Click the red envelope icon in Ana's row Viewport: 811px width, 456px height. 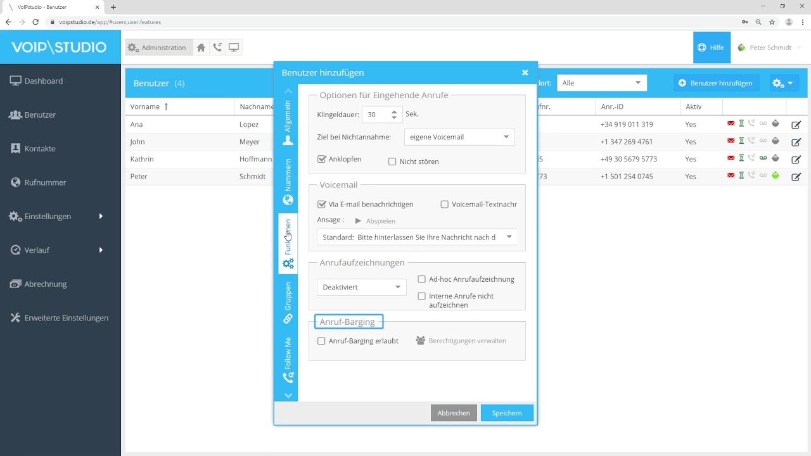[x=731, y=123]
